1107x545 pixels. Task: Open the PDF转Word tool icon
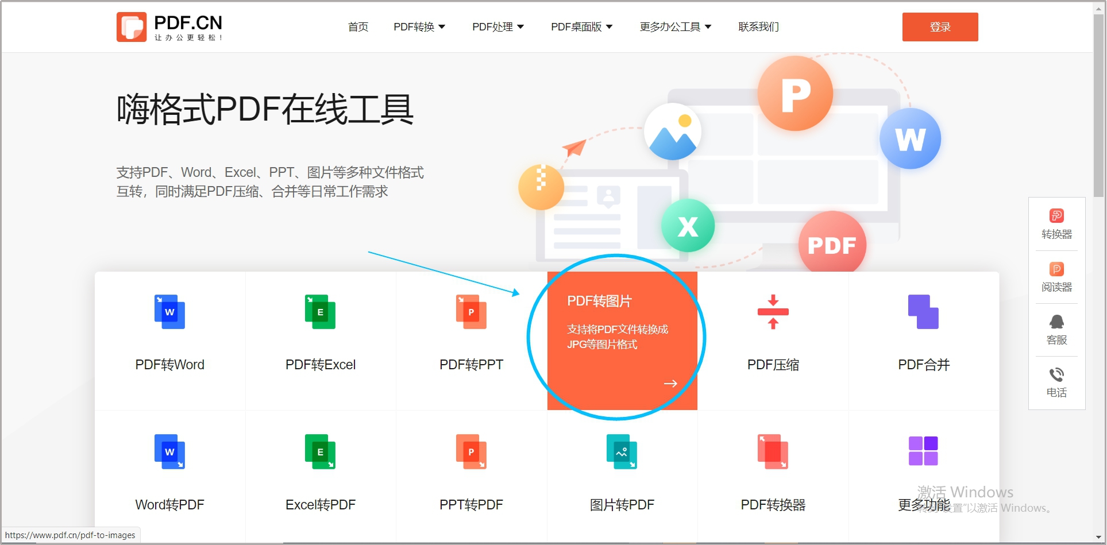(169, 312)
